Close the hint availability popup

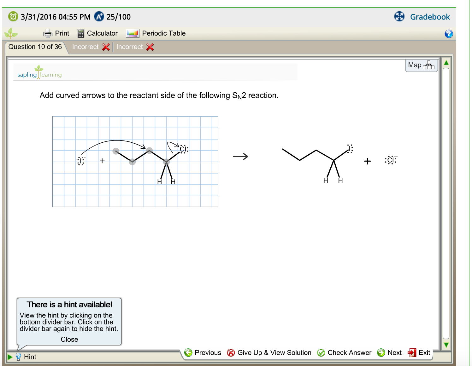pos(69,339)
